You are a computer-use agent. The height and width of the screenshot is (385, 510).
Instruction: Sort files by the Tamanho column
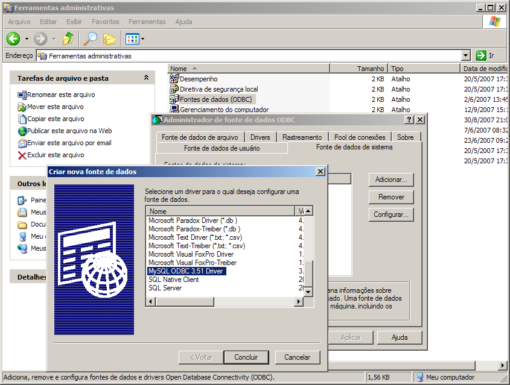tap(359, 69)
